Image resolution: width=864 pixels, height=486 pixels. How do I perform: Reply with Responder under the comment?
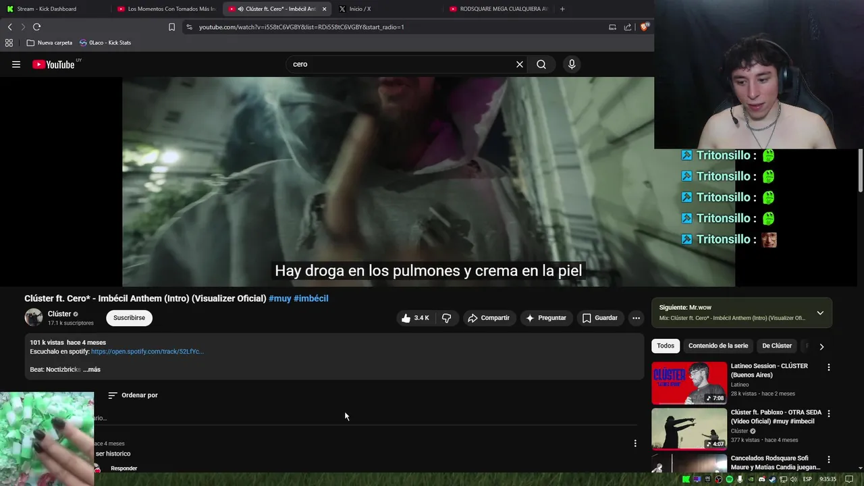pyautogui.click(x=124, y=468)
